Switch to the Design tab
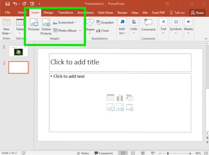 48,13
